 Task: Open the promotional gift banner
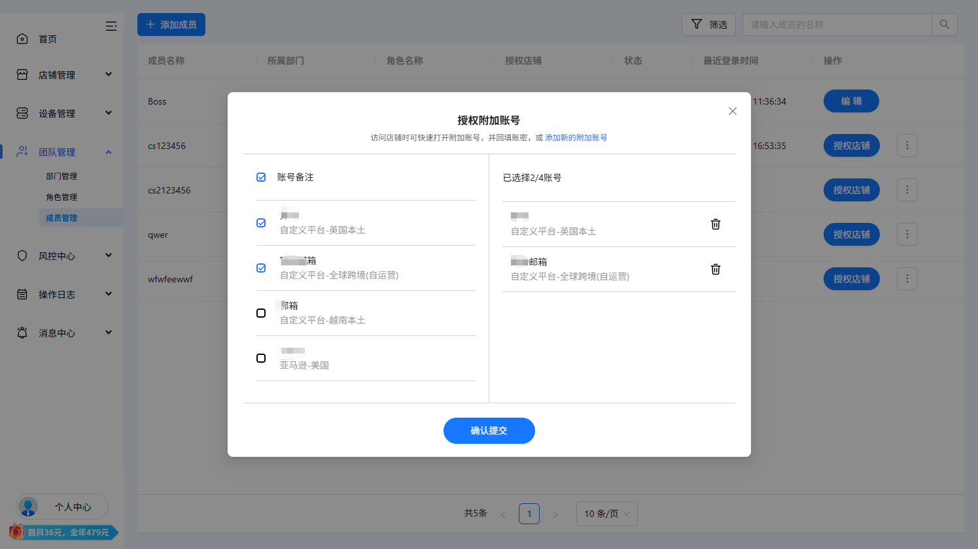coord(63,532)
